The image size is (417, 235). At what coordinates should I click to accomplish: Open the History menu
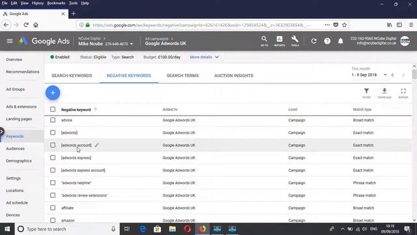(38, 3)
